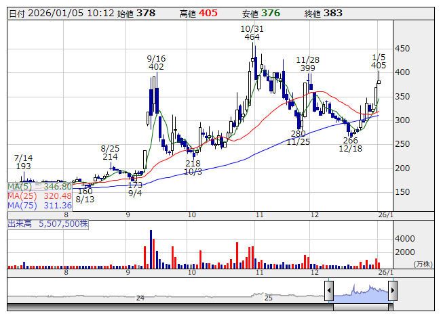Click the tallest volume bar in September
This screenshot has height=318, width=443.
(150, 249)
